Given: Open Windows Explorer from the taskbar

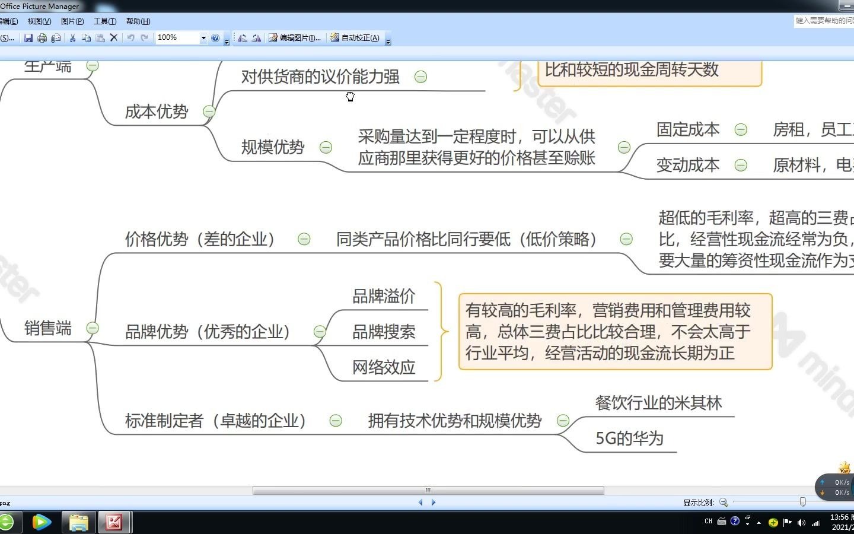Looking at the screenshot, I should pos(78,522).
